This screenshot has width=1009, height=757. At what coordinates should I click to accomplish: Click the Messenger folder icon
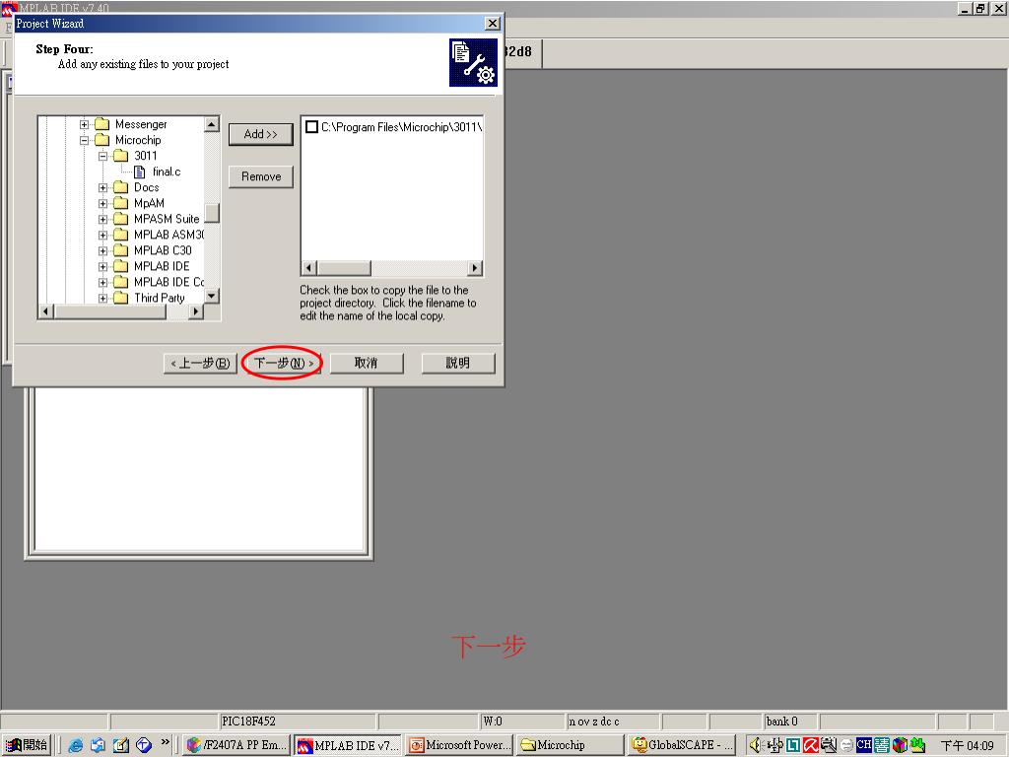click(102, 124)
